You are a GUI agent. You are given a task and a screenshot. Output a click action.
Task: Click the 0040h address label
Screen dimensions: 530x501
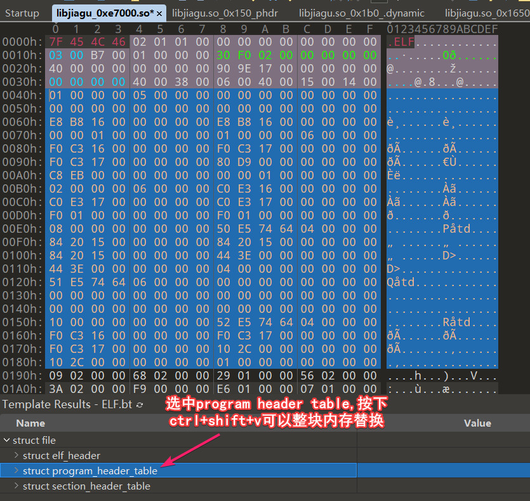coord(23,95)
